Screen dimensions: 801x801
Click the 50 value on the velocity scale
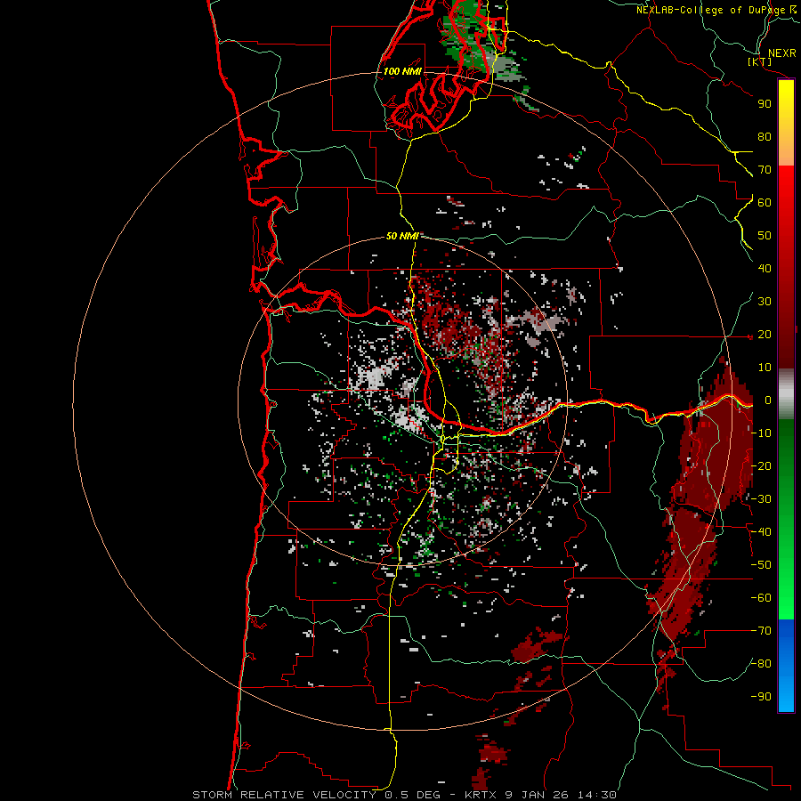point(765,236)
